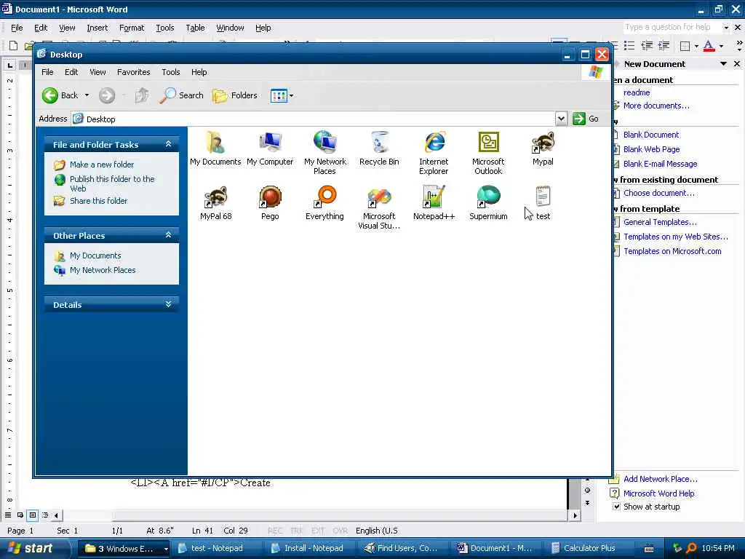745x559 pixels.
Task: Click Blank Web Page in Word task pane
Action: (x=651, y=149)
